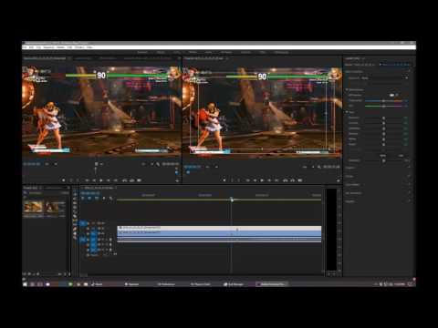Expand the Creative section
The width and height of the screenshot is (438, 328).
350,168
